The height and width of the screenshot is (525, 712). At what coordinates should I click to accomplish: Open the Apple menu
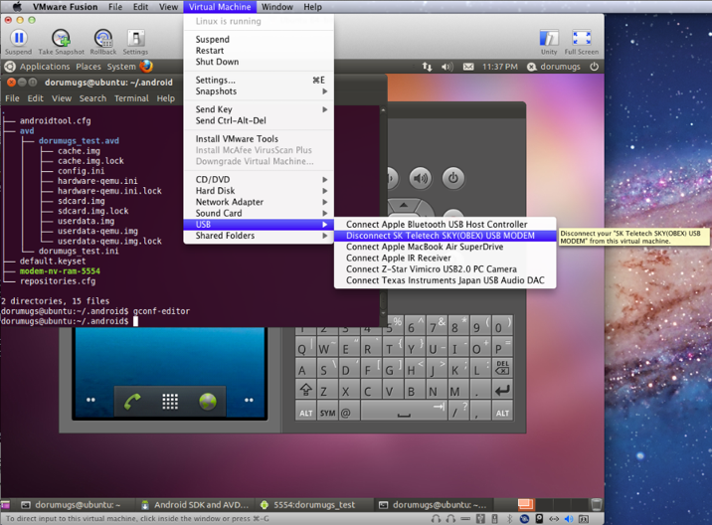pyautogui.click(x=17, y=7)
